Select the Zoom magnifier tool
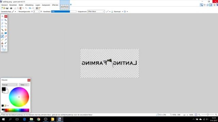 6,26
